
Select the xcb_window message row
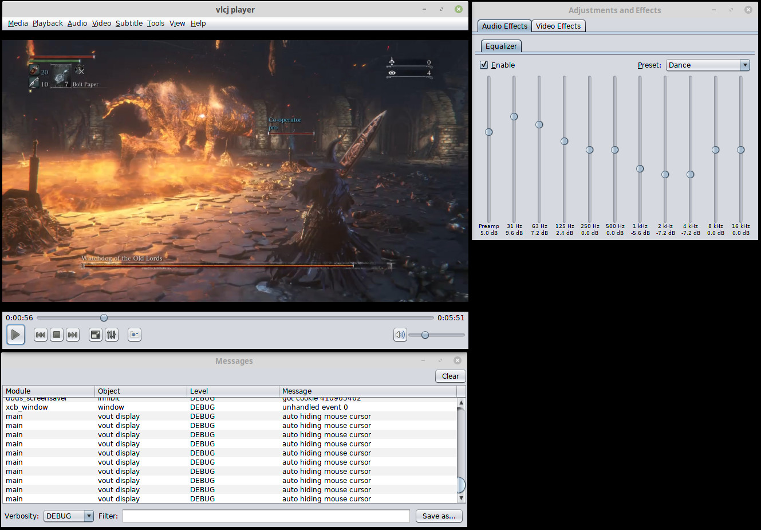(230, 407)
